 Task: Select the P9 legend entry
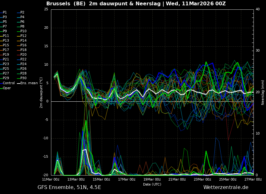tap(3, 31)
